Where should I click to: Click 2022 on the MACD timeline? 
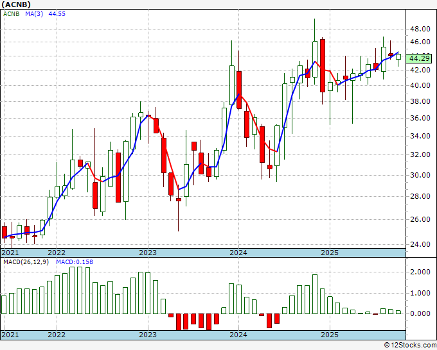tap(57, 335)
